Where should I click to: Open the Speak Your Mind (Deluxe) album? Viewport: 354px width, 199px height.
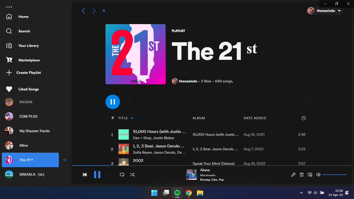click(x=214, y=164)
